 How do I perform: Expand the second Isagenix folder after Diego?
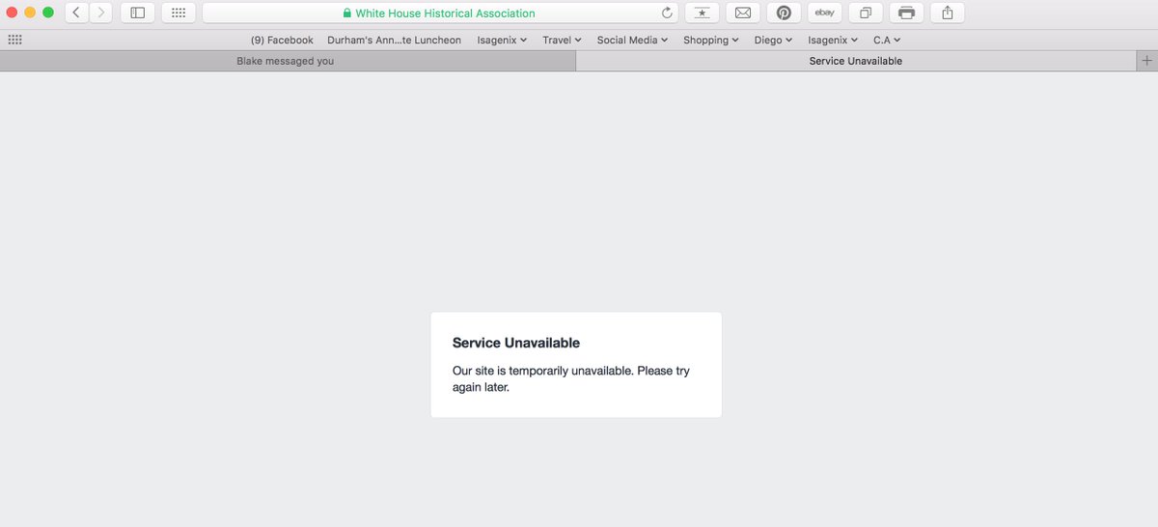click(x=833, y=40)
